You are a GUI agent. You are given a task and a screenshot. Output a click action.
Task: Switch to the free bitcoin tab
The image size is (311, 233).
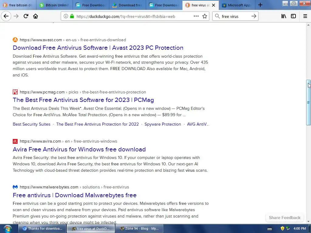coord(18,5)
